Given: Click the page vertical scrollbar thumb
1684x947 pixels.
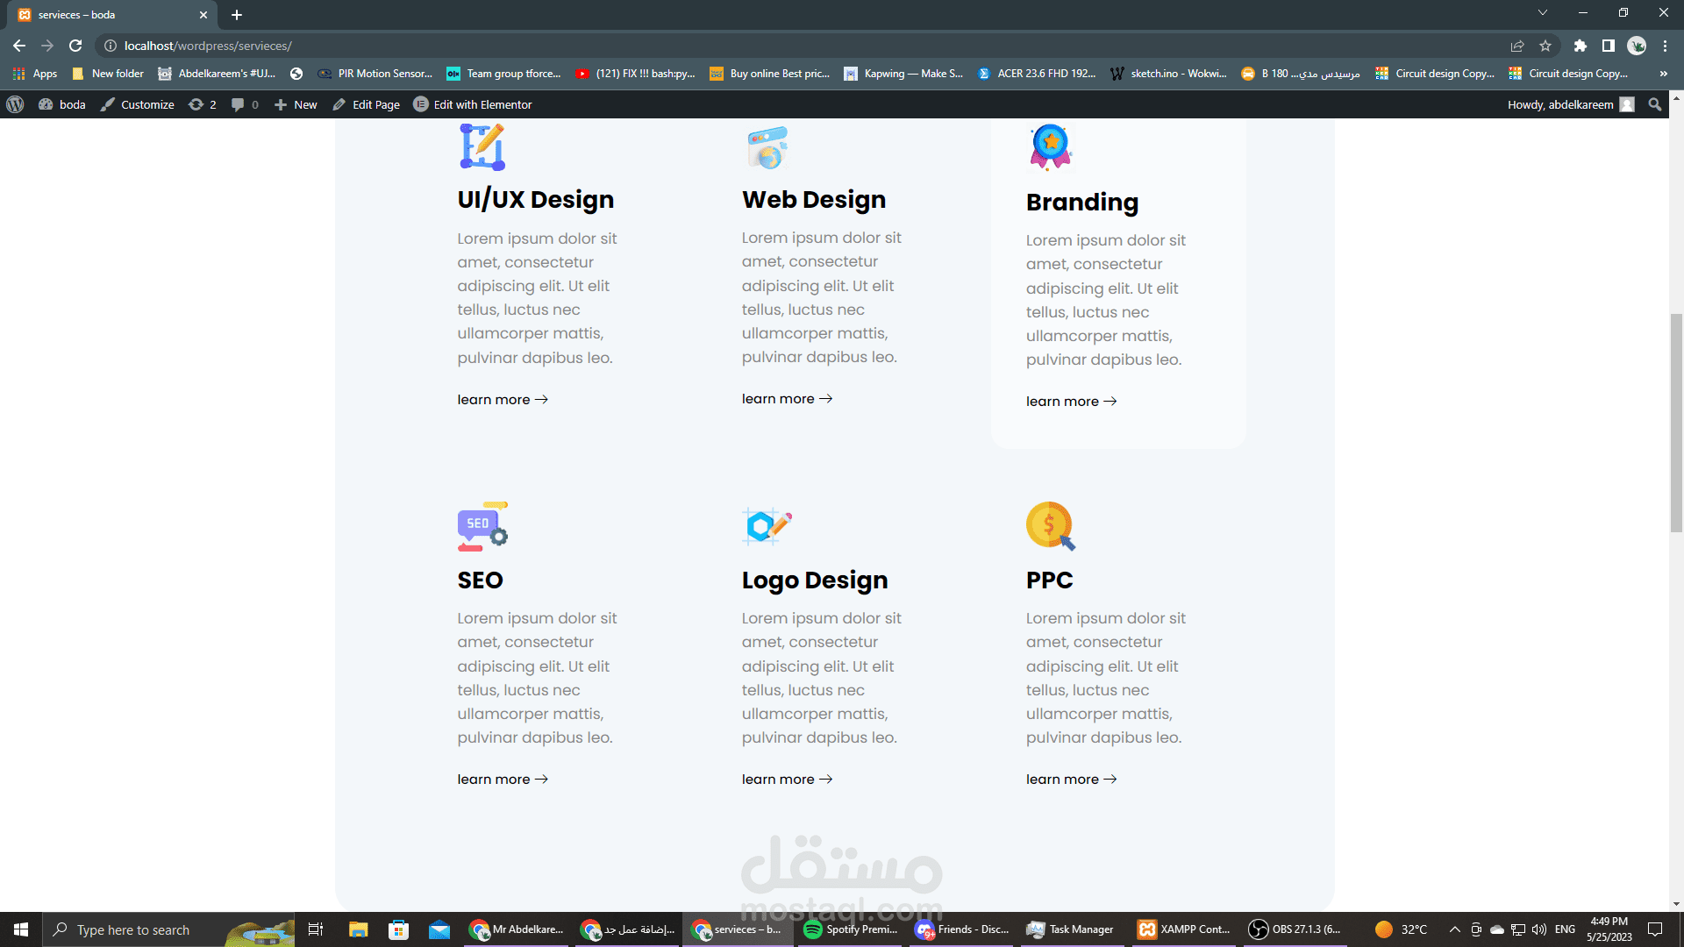Looking at the screenshot, I should (x=1676, y=421).
